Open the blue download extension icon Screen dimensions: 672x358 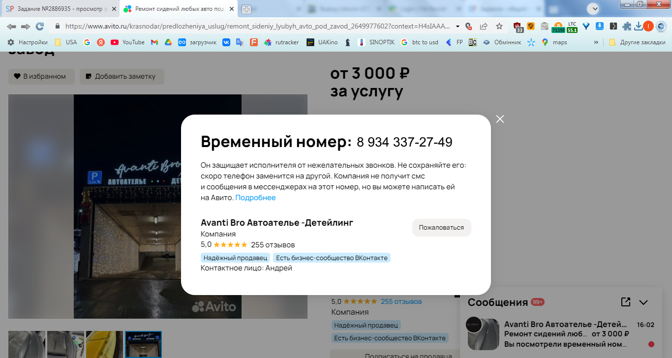[x=600, y=26]
